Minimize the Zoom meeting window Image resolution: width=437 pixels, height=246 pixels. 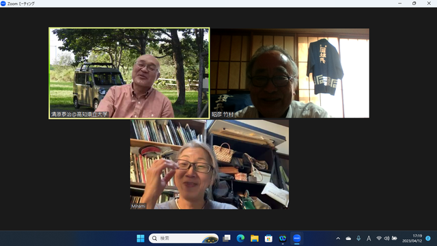point(400,3)
